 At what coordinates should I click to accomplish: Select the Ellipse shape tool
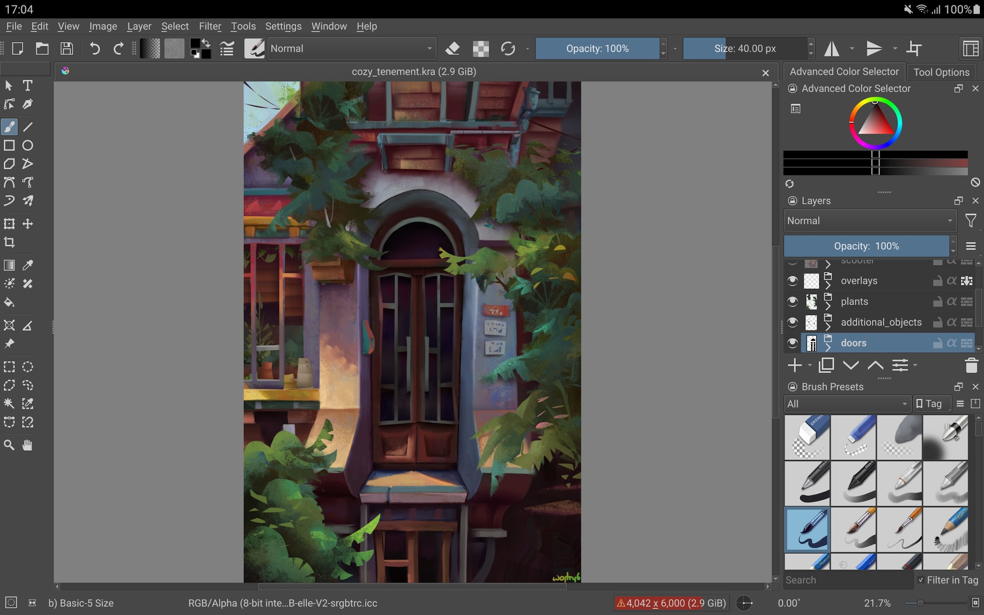(28, 145)
